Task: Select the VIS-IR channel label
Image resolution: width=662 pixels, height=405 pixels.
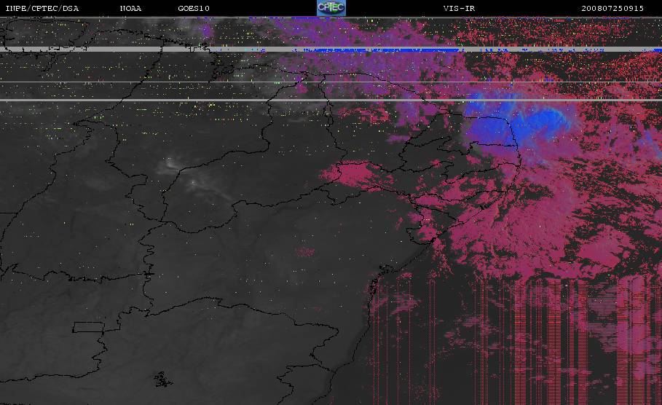Action: coord(459,9)
